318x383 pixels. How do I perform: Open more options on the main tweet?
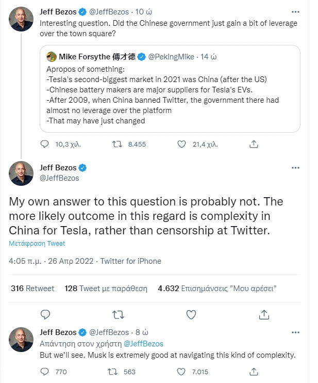[x=295, y=168]
